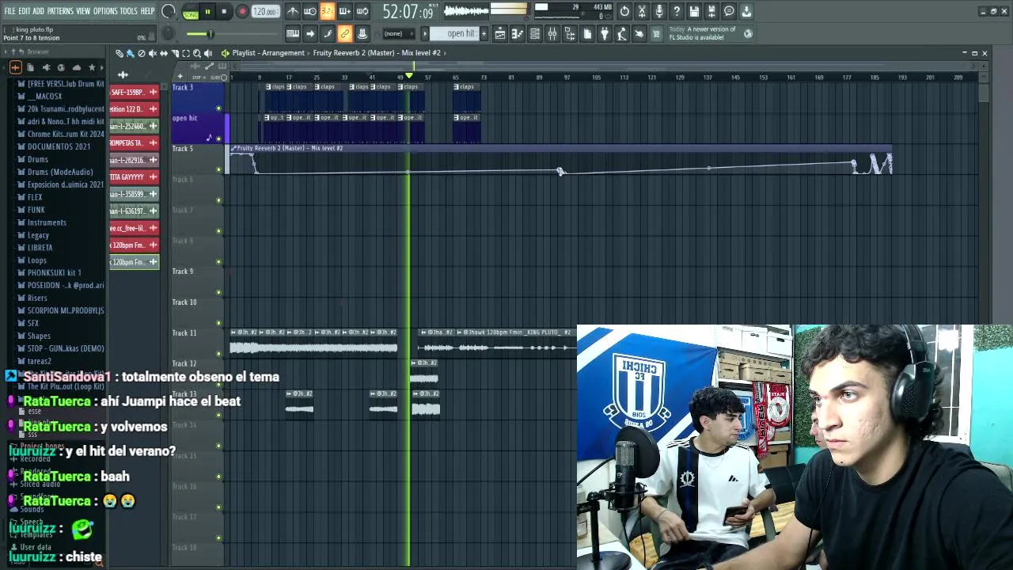Adjust the main volume slider
This screenshot has width=1013, height=570.
click(210, 33)
